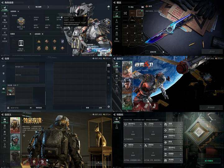This screenshot has width=224, height=168.
Task: Add production in 制药台 empty plus slot
Action: point(133,154)
